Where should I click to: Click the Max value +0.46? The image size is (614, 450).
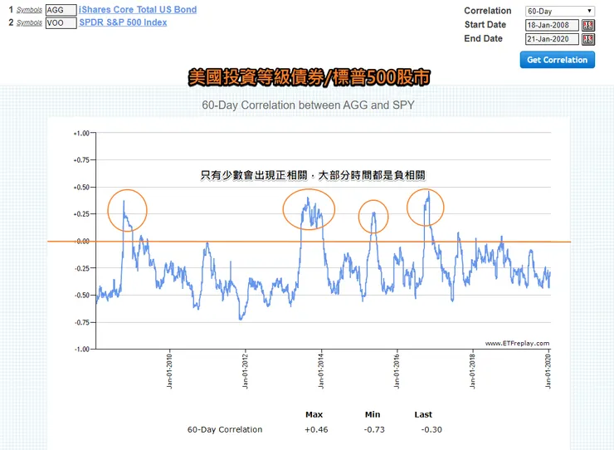(x=316, y=429)
